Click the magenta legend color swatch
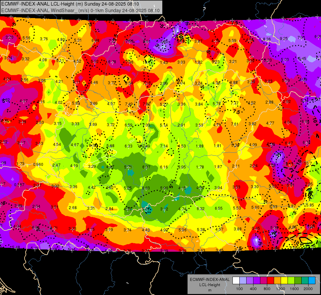 [x=264, y=281]
